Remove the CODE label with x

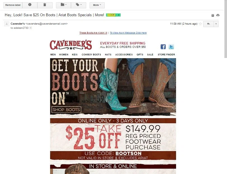pos(119,15)
